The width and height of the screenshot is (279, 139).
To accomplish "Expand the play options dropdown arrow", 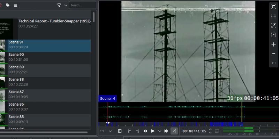I will coord(160,131).
